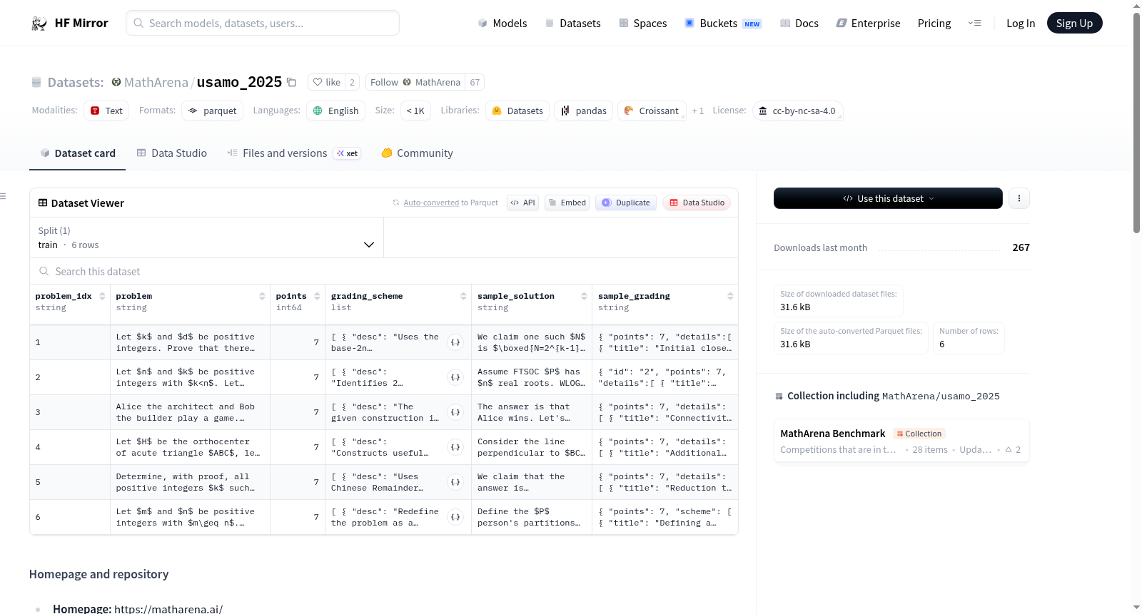Expand grading_scheme JSON in row 4
Screen dimensions: 1142x614
pyautogui.click(x=455, y=447)
